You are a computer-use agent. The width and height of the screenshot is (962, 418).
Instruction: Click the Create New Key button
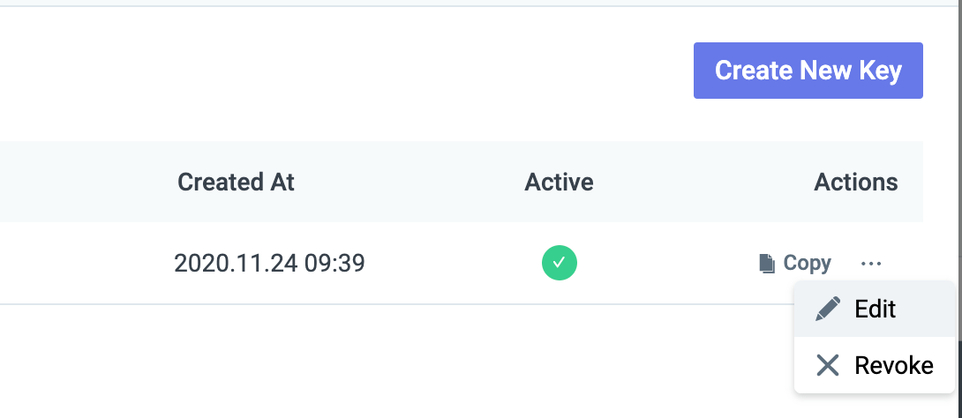tap(808, 71)
